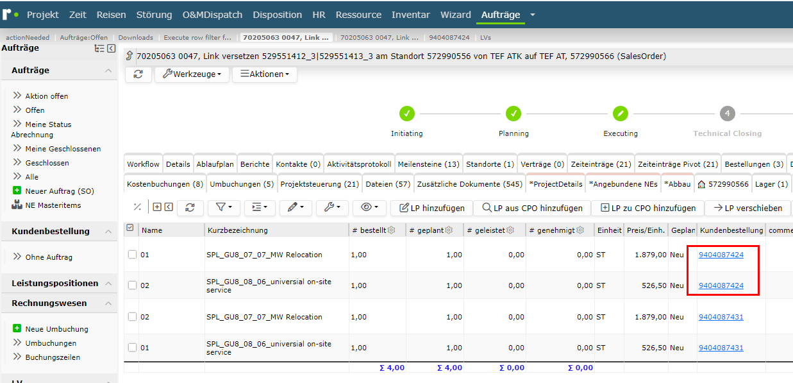Click the Executing workflow step circle
This screenshot has width=793, height=383.
point(620,114)
